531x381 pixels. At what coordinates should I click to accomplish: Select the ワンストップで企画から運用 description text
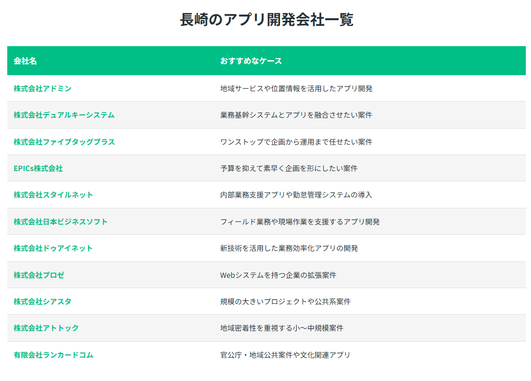point(296,142)
